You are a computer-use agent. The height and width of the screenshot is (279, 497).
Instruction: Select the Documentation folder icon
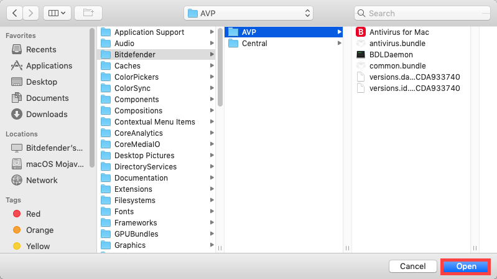[x=106, y=177]
